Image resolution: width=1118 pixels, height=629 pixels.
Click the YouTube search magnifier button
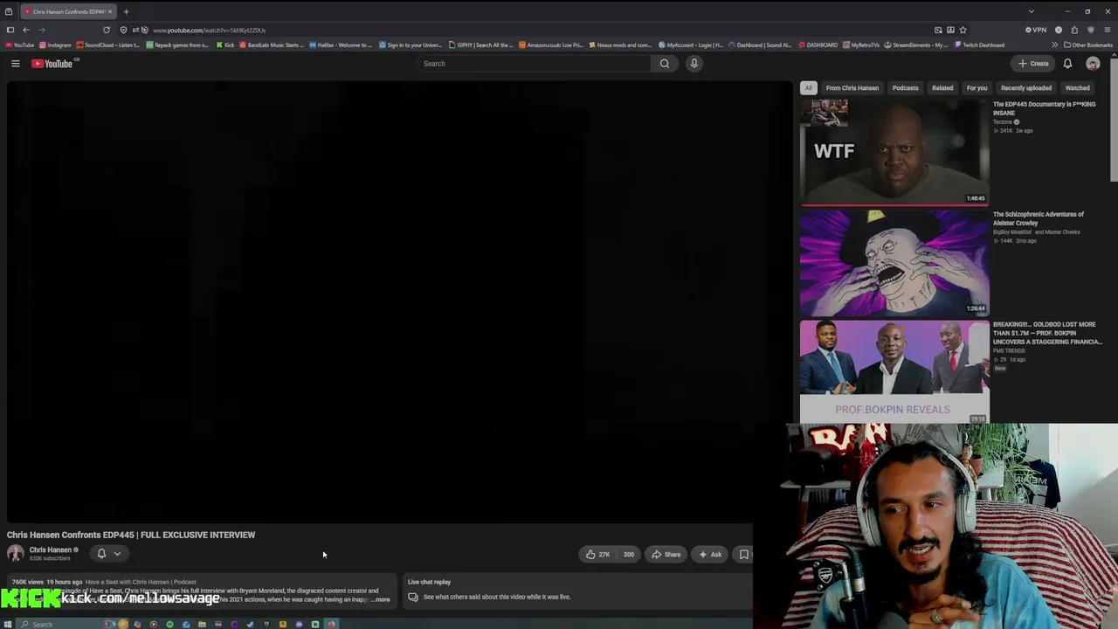coord(665,64)
